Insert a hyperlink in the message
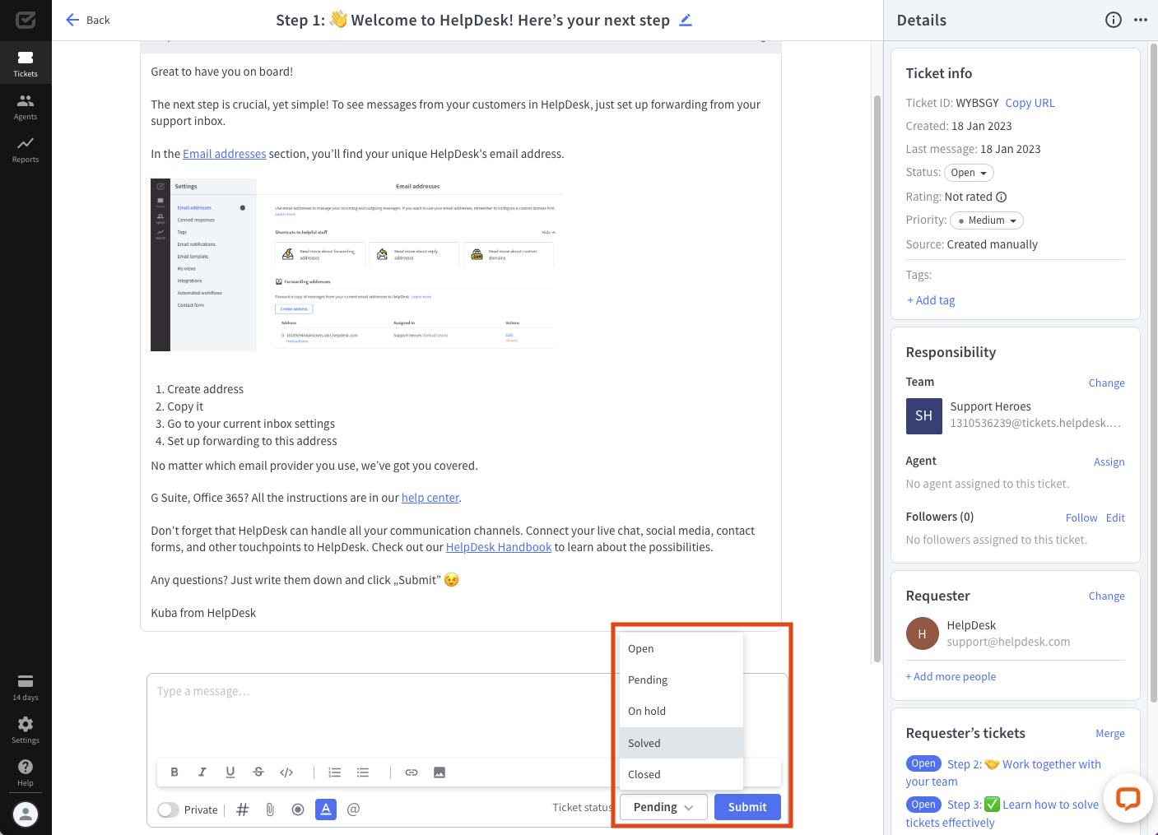Image resolution: width=1158 pixels, height=835 pixels. coord(412,772)
